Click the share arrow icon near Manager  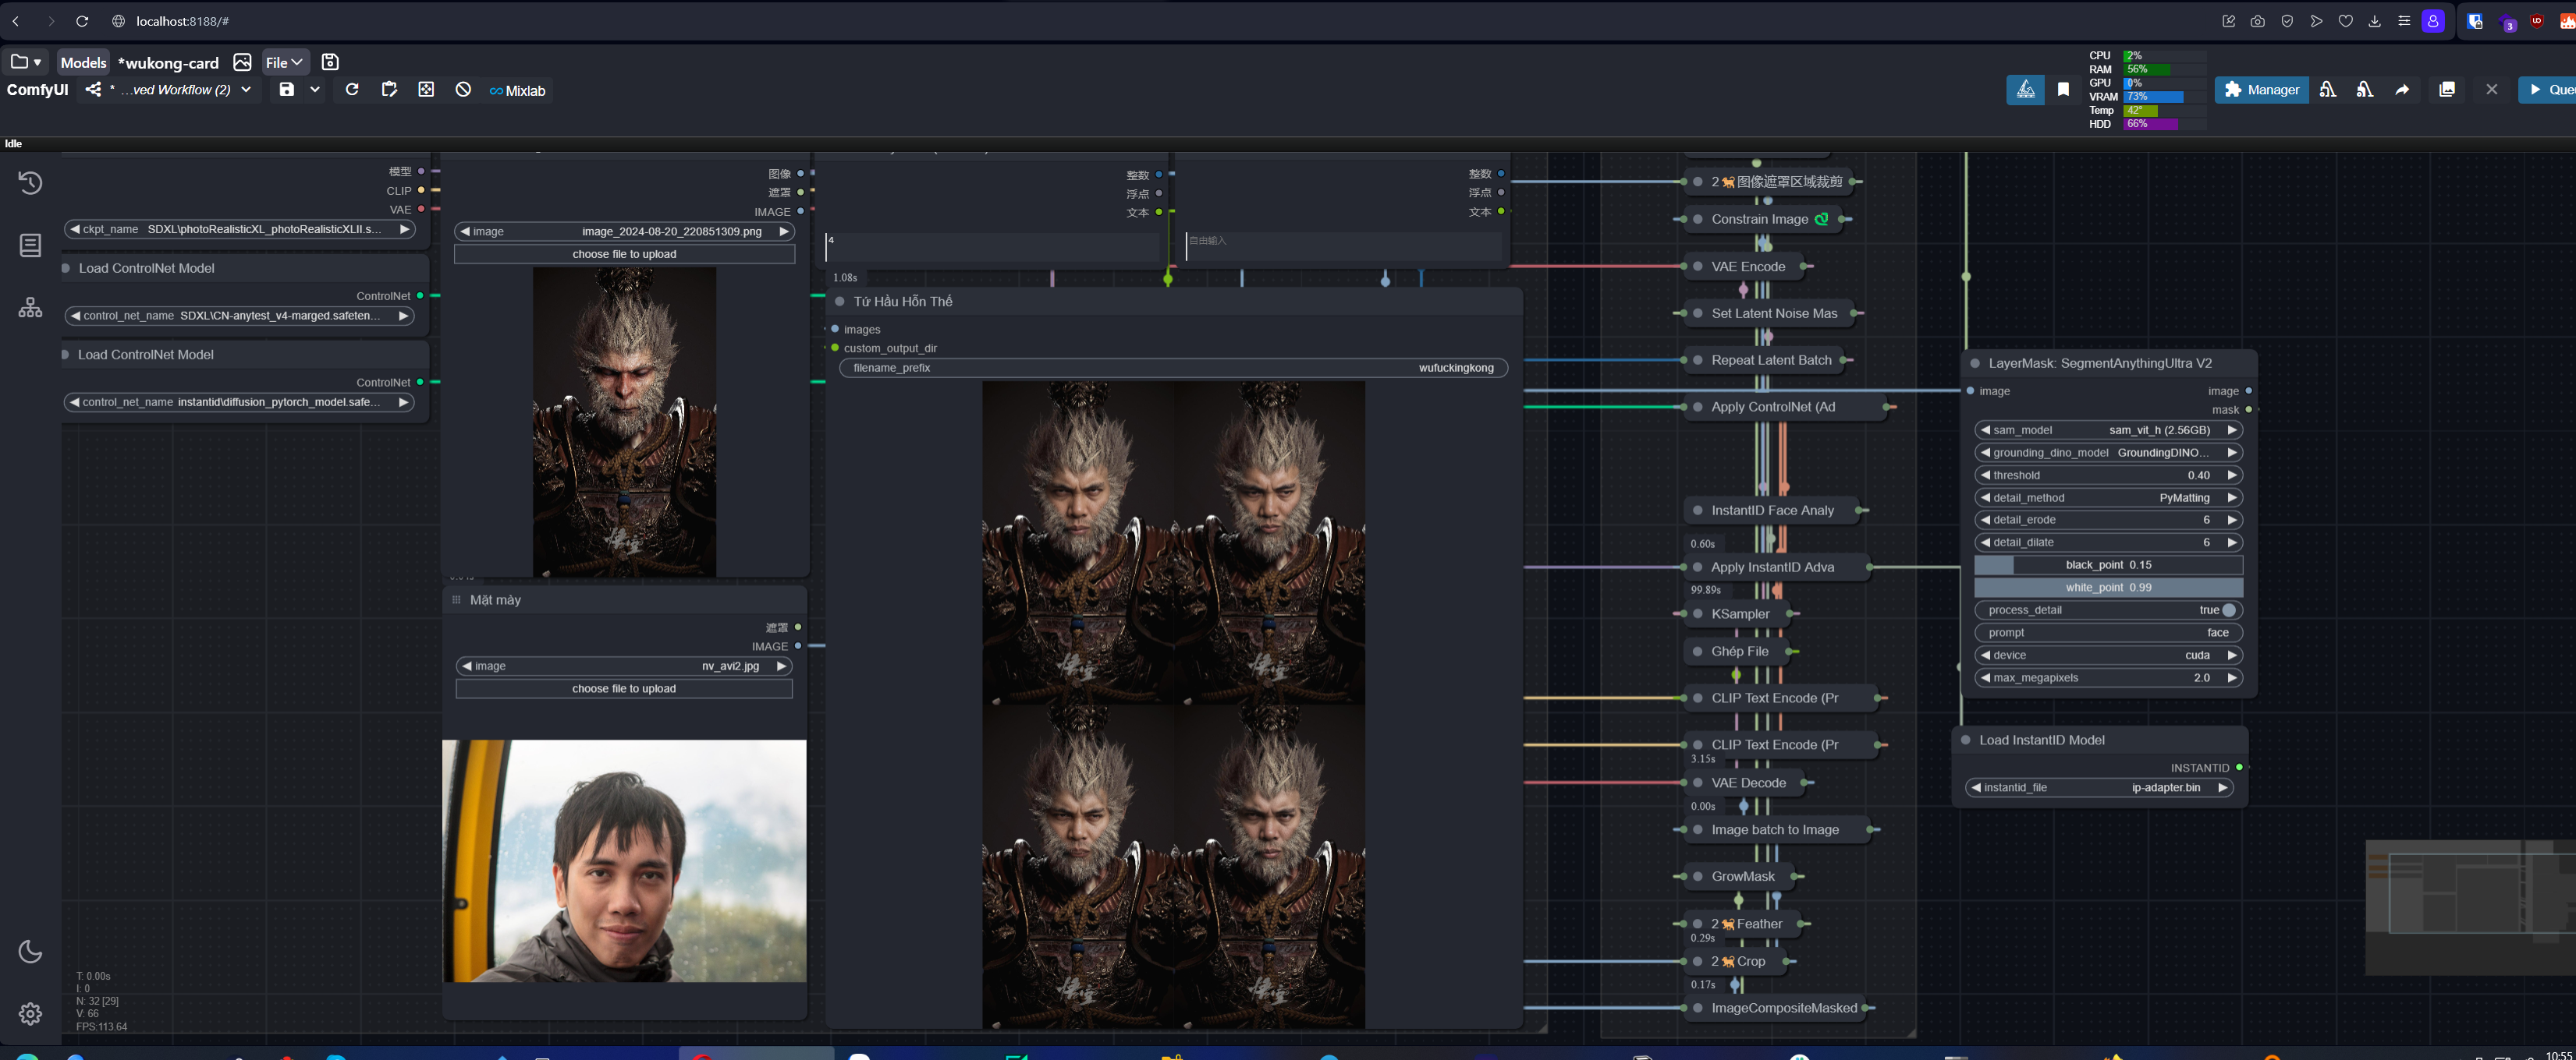tap(2402, 89)
